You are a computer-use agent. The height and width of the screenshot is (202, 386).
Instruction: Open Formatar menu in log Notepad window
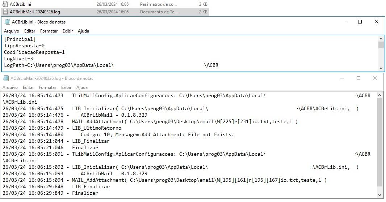(47, 87)
